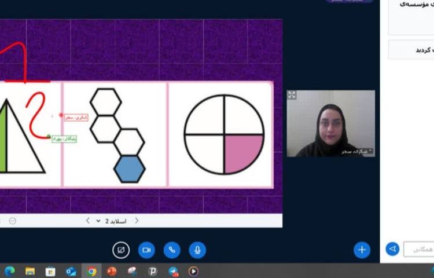Open Telegram from the taskbar
The width and height of the screenshot is (434, 278).
pos(173,271)
